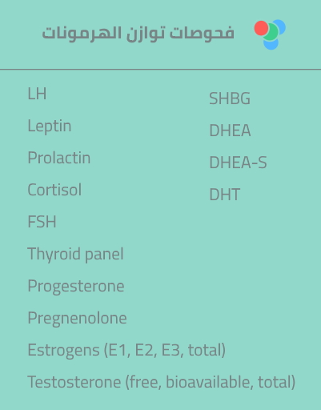321x410 pixels.
Task: Select the LH test item
Action: [37, 94]
